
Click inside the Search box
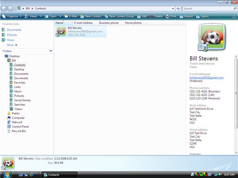coord(208,9)
